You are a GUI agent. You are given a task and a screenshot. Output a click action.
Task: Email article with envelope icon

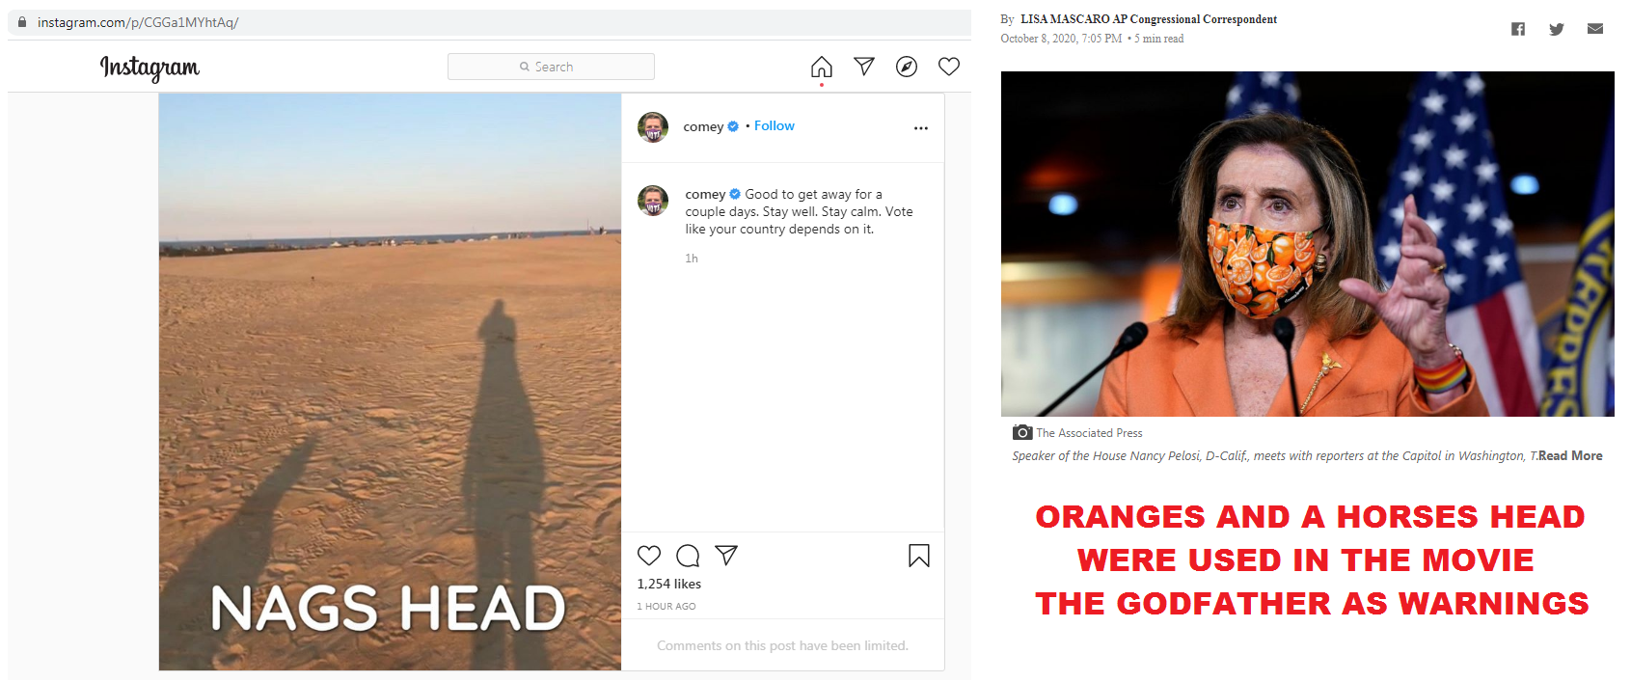(1595, 29)
